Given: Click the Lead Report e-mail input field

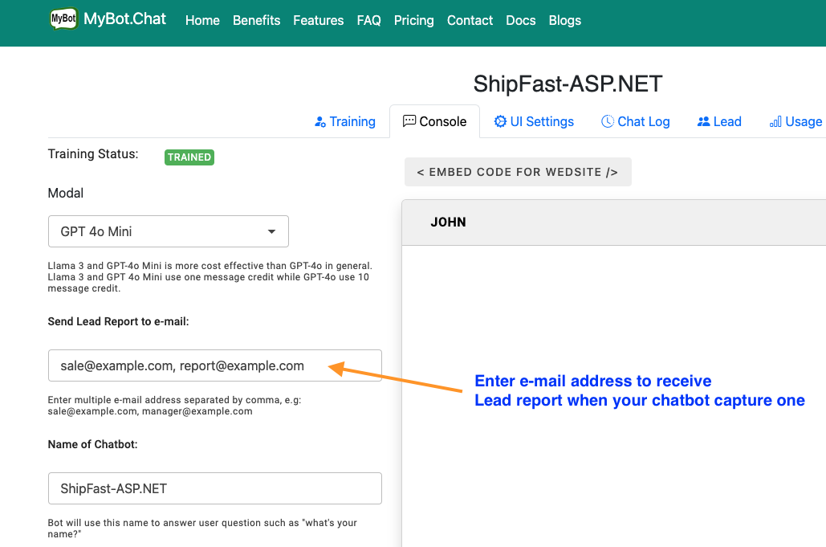Looking at the screenshot, I should point(214,365).
